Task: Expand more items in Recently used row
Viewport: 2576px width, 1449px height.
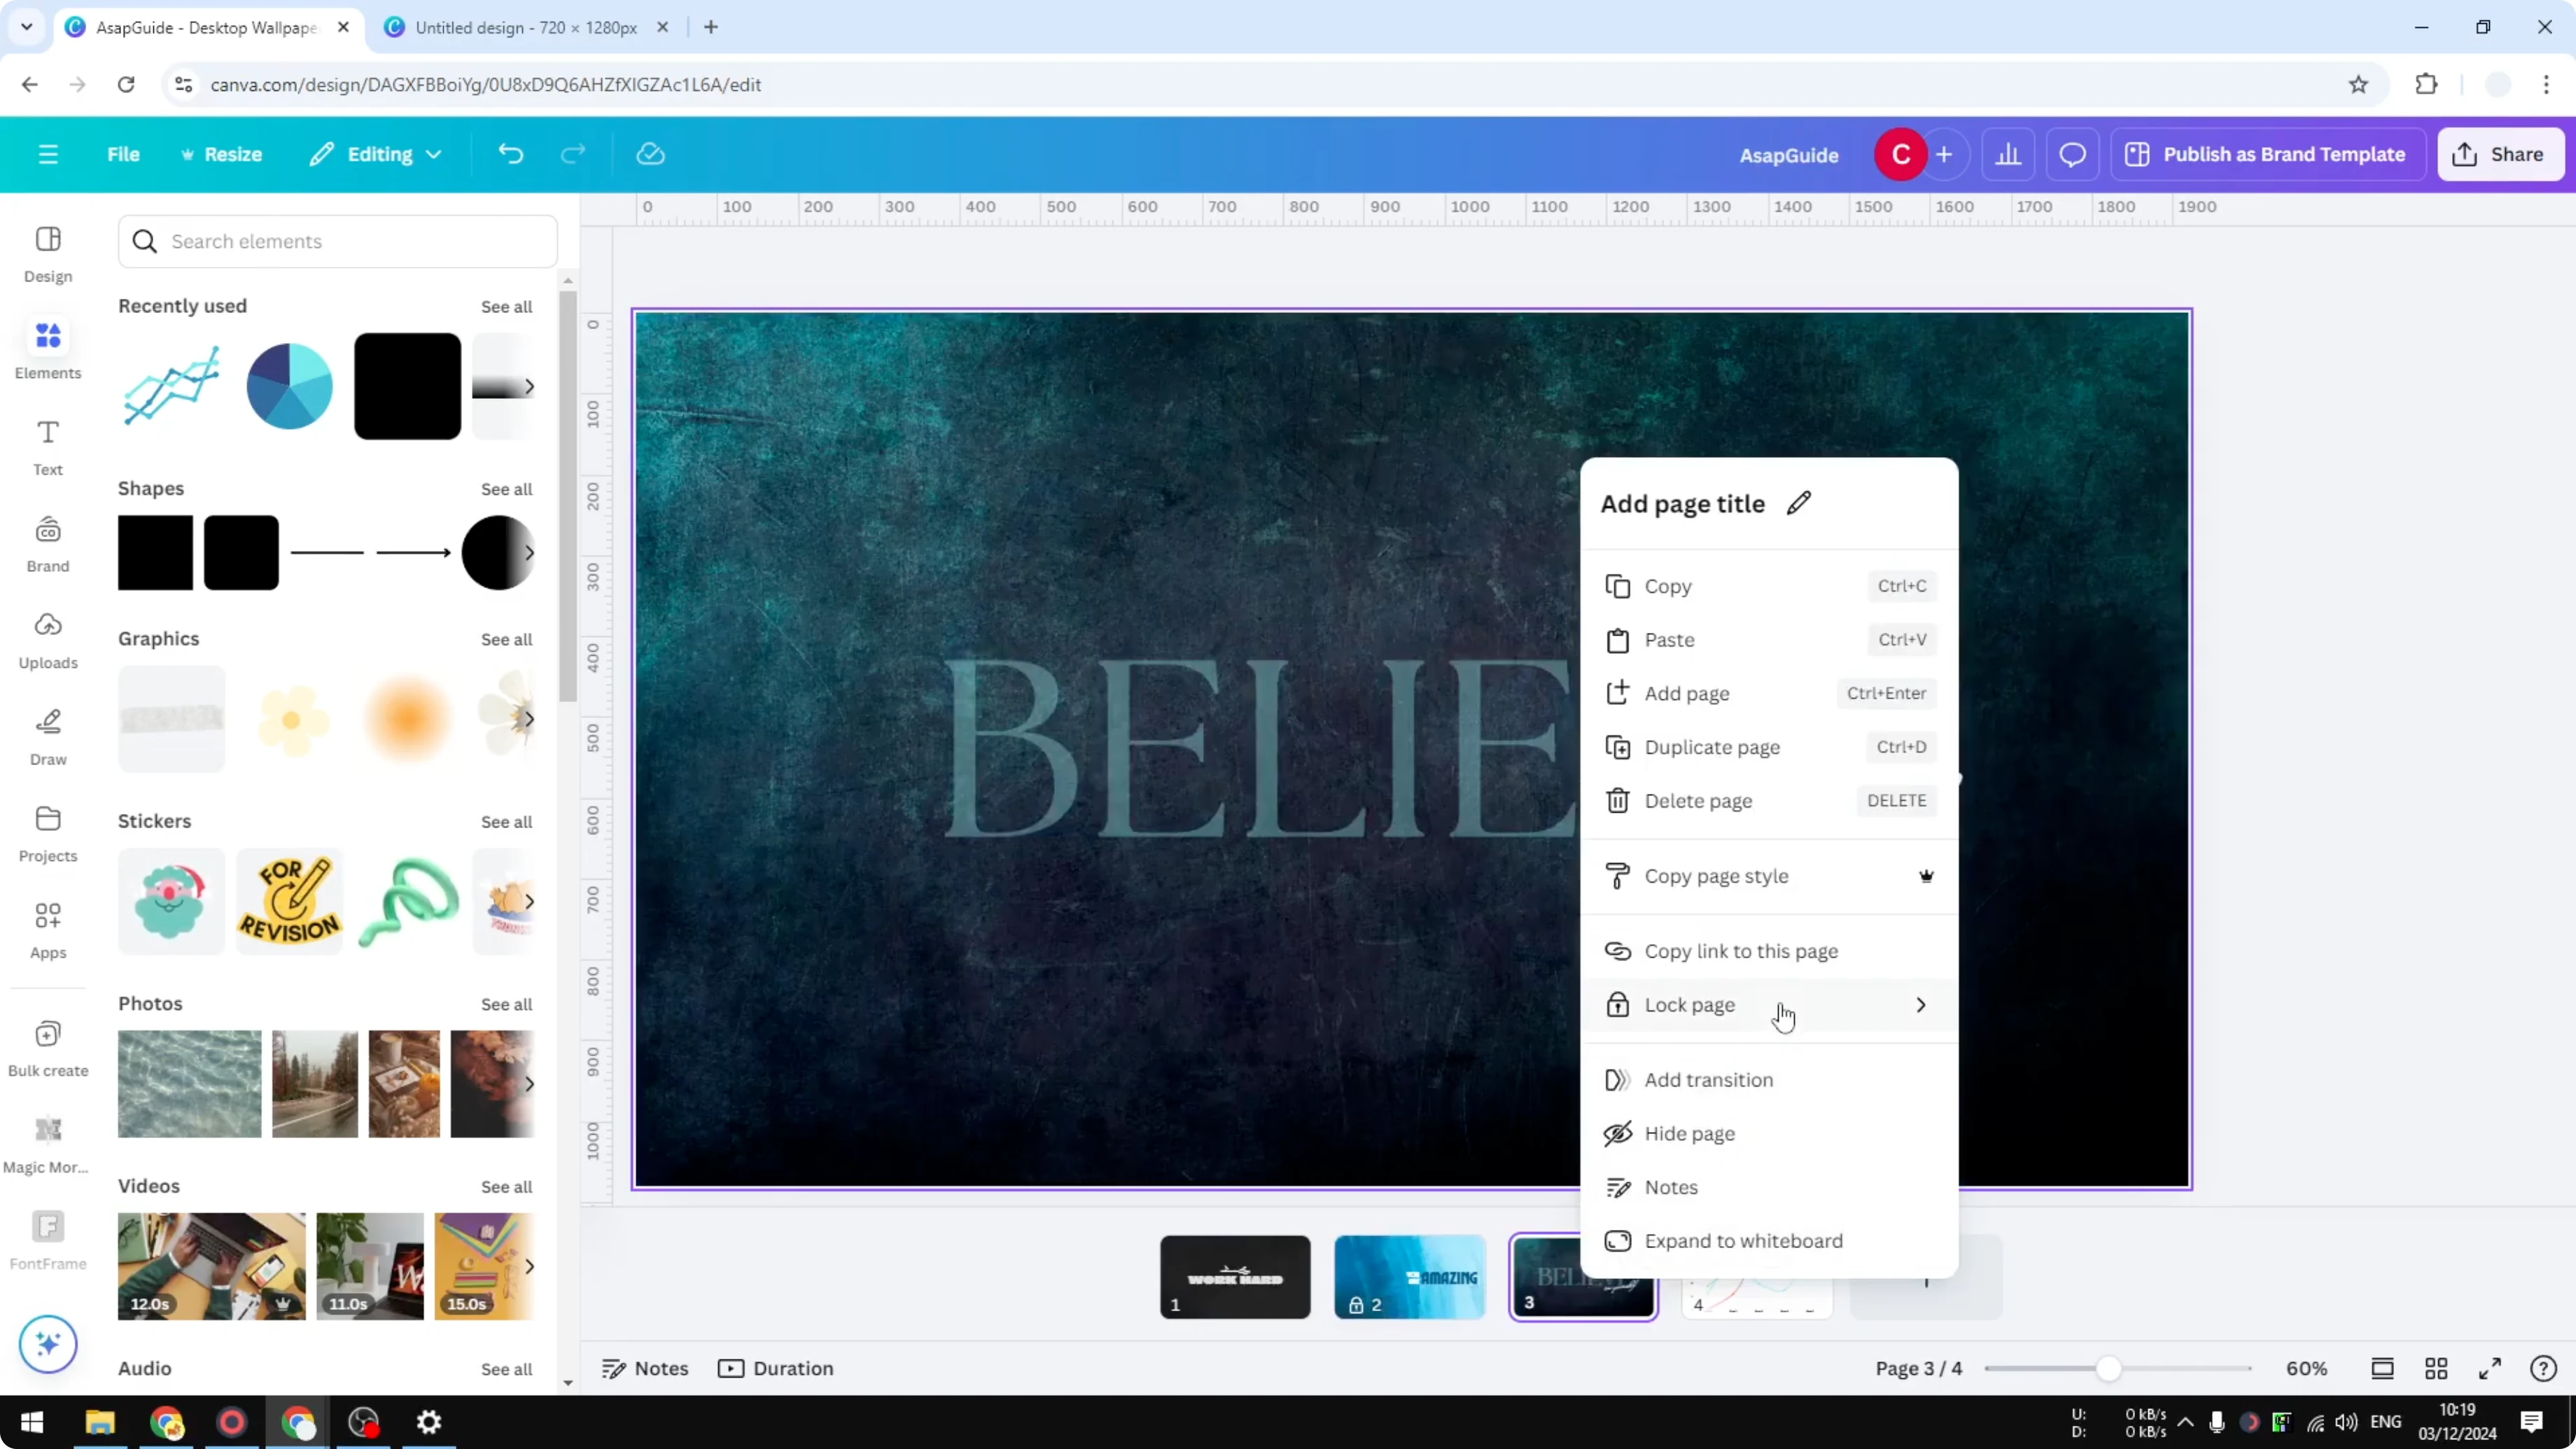Action: pos(529,386)
